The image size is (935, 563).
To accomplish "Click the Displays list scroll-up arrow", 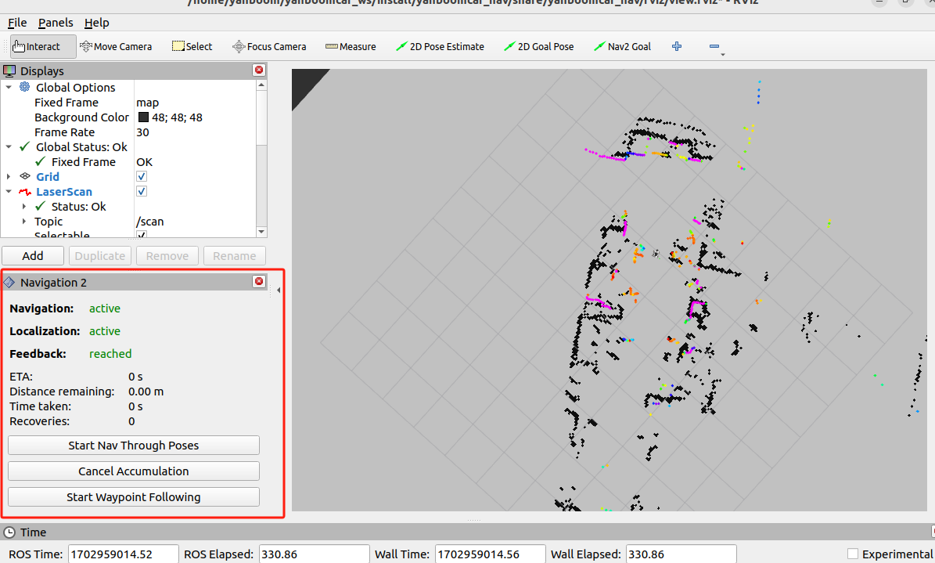I will click(261, 85).
